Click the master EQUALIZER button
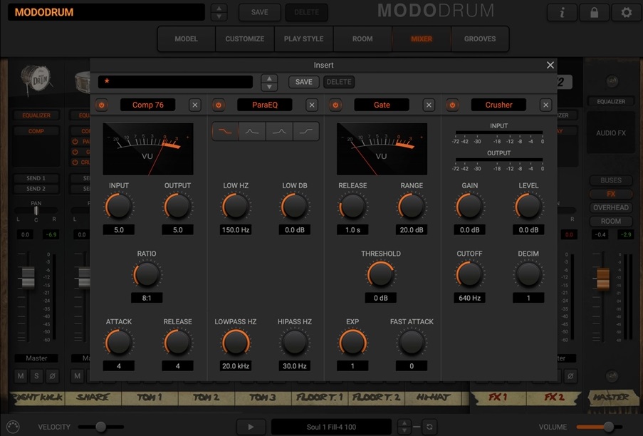 tap(611, 101)
